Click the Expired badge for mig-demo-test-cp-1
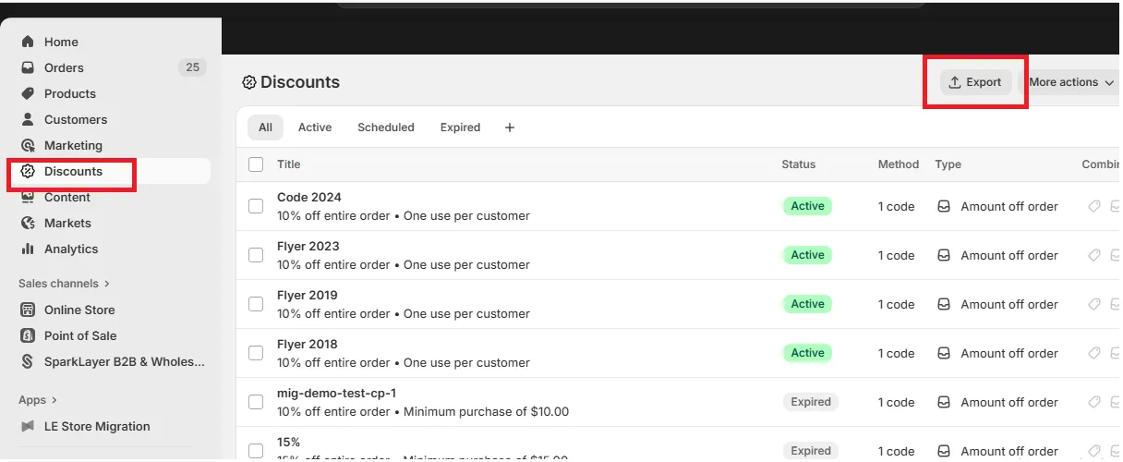The image size is (1123, 462). click(x=811, y=402)
